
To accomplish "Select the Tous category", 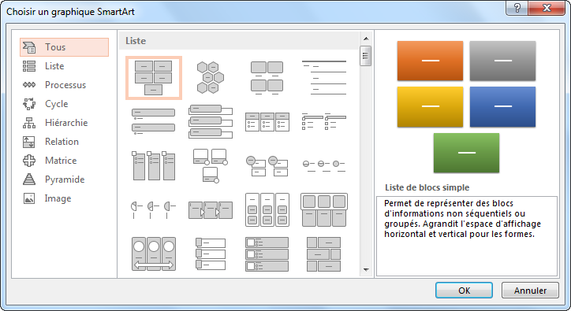I will point(64,47).
